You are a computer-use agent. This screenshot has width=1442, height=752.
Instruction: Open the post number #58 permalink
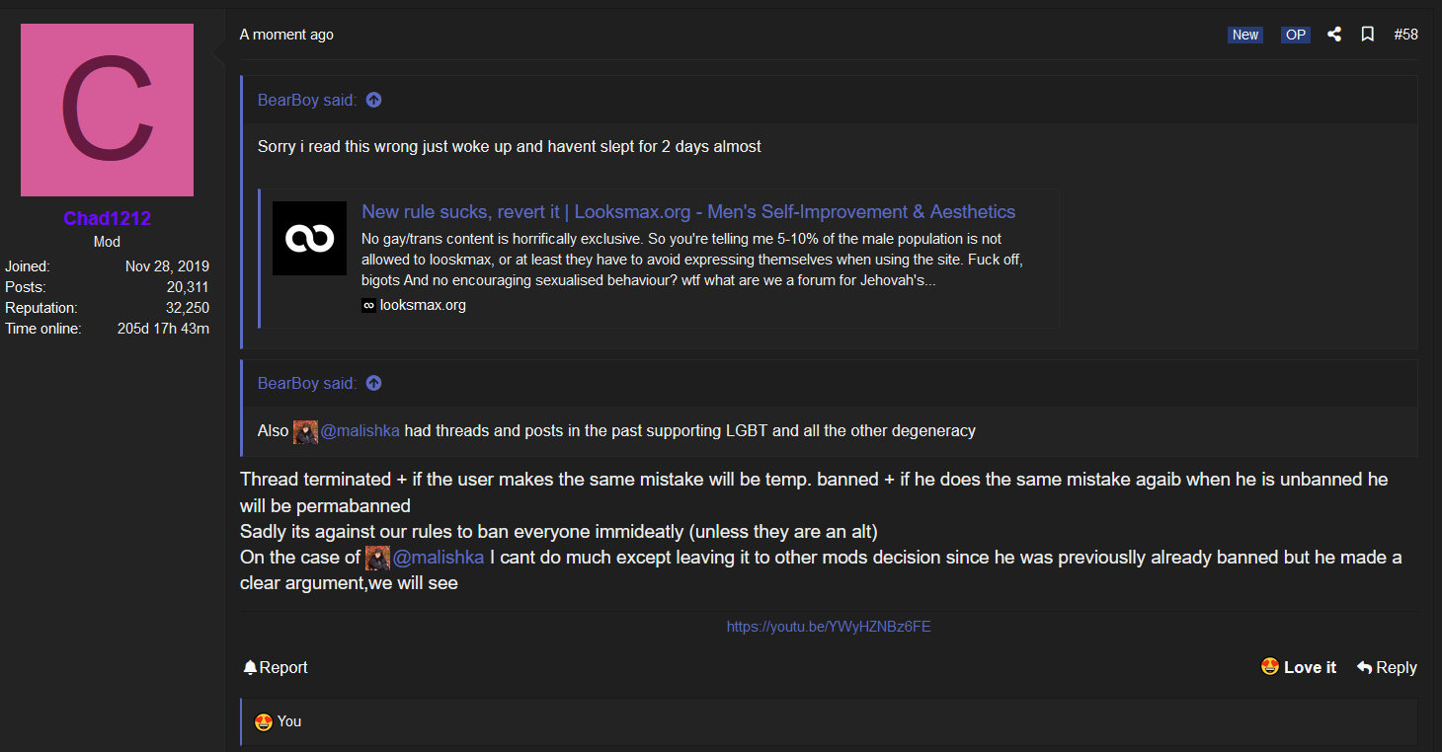click(1405, 35)
